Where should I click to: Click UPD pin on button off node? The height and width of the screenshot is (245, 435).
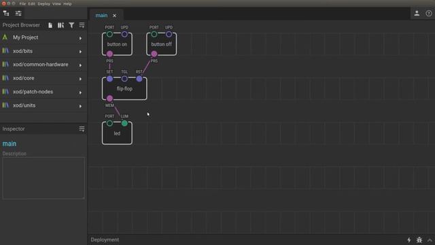(x=169, y=34)
